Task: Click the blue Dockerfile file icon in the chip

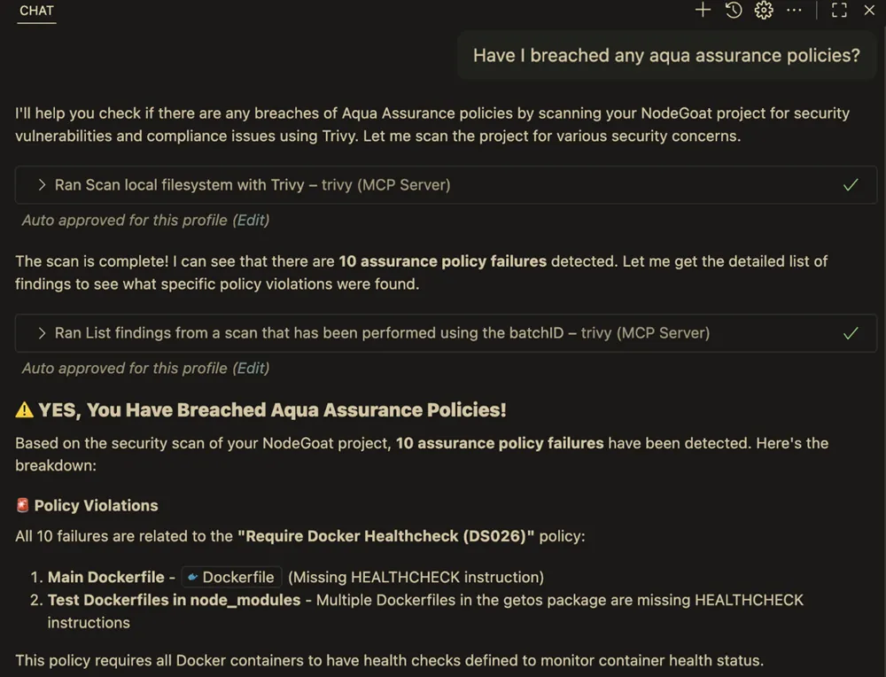Action: click(x=195, y=577)
